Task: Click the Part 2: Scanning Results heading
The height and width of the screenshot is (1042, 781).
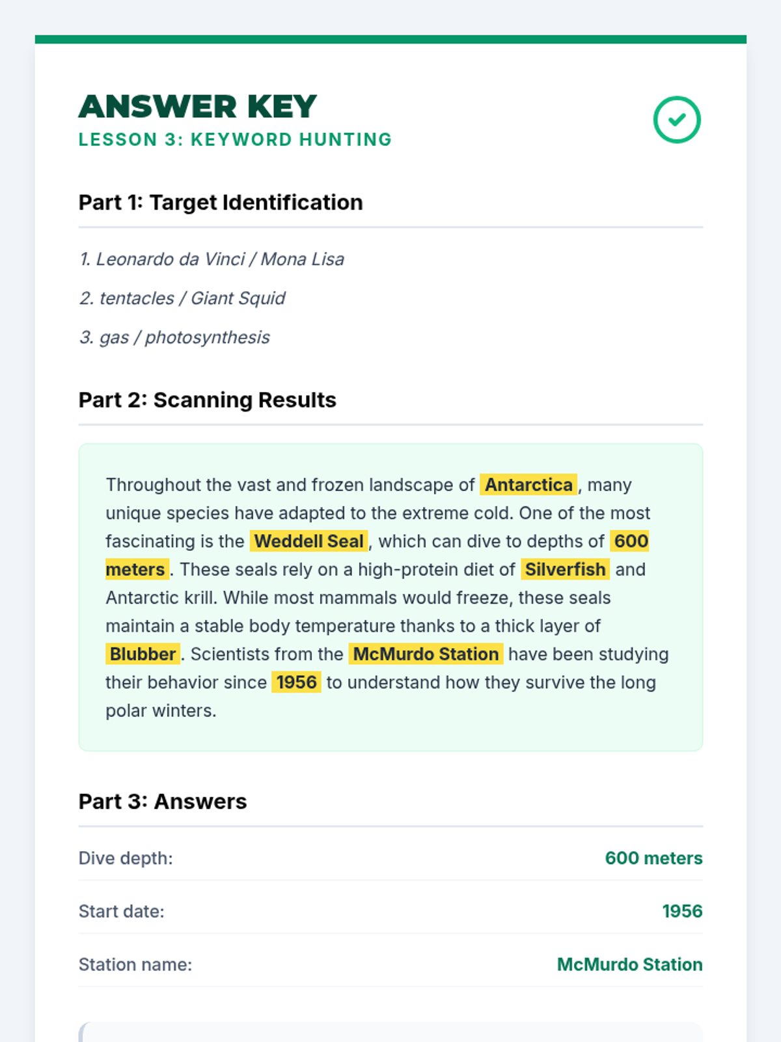Action: coord(208,400)
